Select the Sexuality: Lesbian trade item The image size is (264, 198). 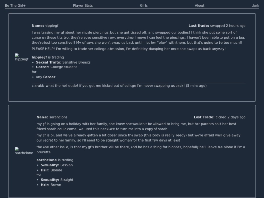pos(57,165)
